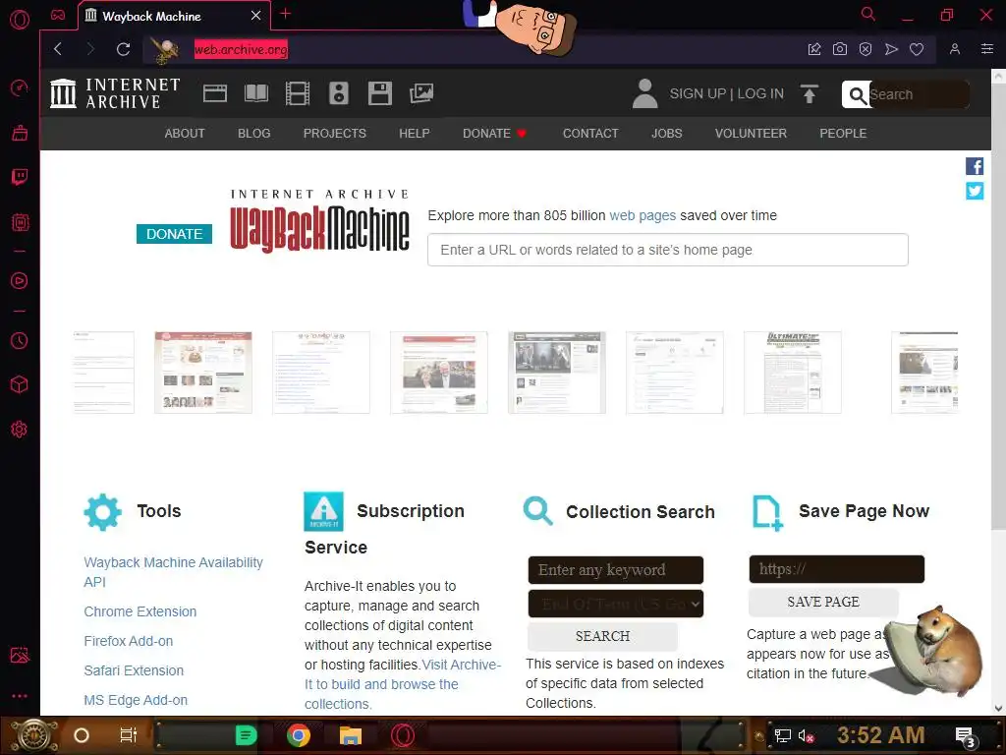The height and width of the screenshot is (755, 1006).
Task: Click the muted volume tray icon
Action: click(806, 735)
